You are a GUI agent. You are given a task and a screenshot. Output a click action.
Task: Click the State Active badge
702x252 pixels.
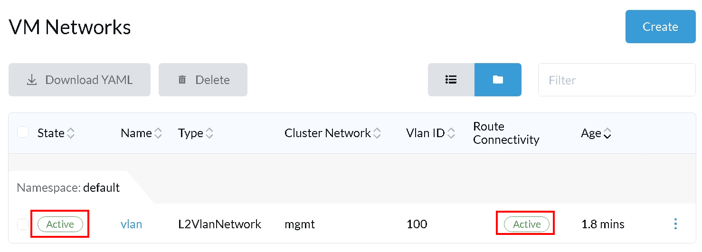coord(60,224)
